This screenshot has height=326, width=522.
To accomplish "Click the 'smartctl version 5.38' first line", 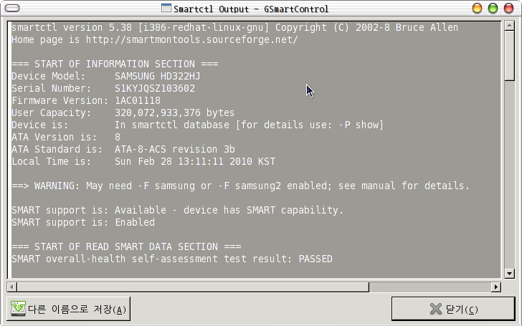I will coord(234,27).
